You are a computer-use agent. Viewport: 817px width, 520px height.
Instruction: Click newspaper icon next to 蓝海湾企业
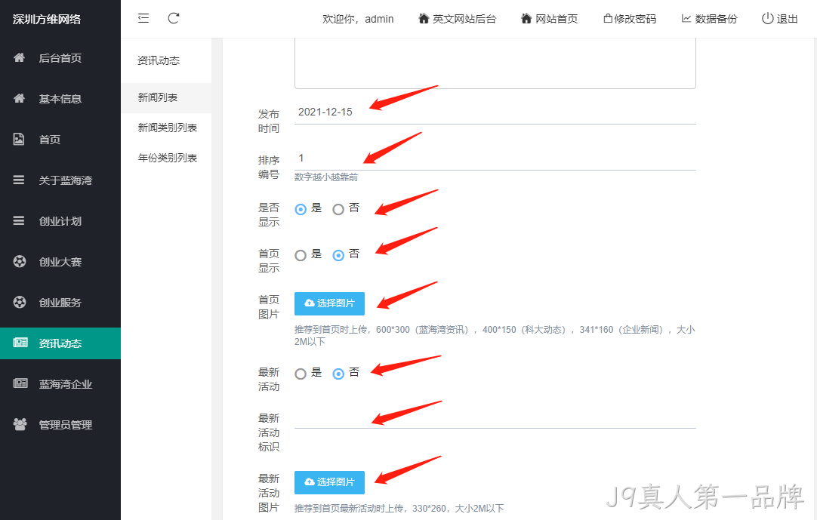point(20,384)
